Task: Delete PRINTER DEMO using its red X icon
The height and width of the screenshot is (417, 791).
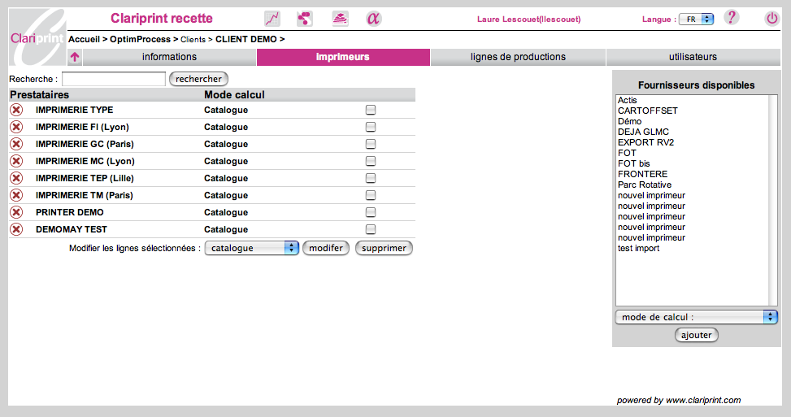Action: pyautogui.click(x=16, y=212)
